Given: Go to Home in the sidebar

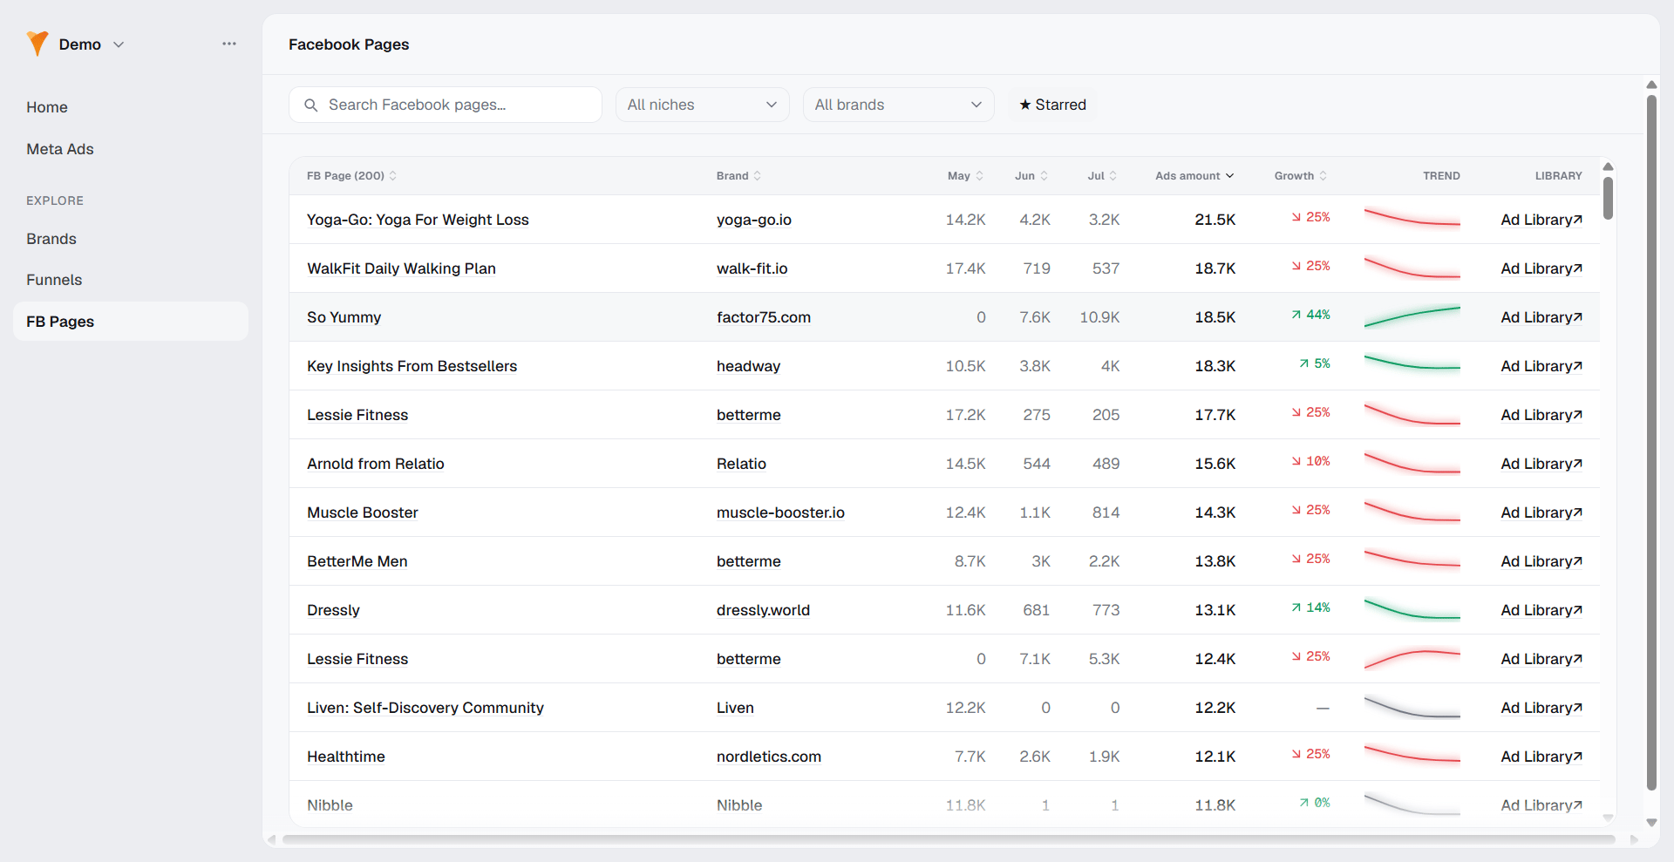Looking at the screenshot, I should pos(47,107).
